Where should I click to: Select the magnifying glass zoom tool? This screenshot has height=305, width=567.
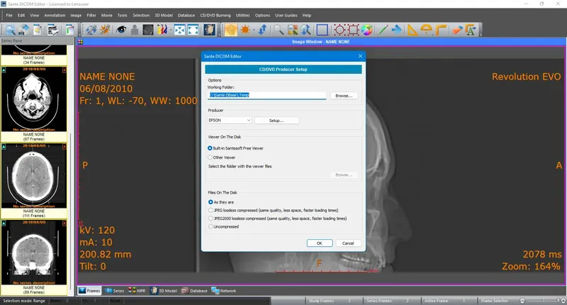click(x=279, y=30)
